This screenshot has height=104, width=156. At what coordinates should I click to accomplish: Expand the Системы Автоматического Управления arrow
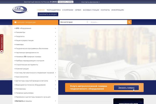click(x=56, y=73)
